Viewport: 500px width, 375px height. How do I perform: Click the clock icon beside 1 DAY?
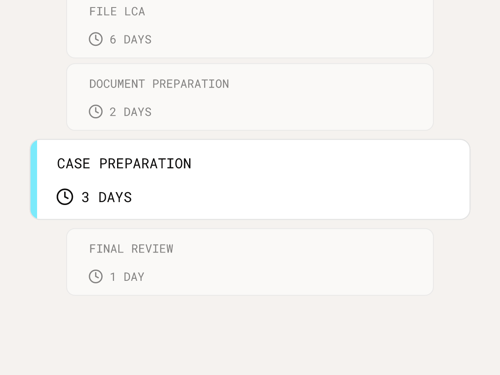[96, 276]
